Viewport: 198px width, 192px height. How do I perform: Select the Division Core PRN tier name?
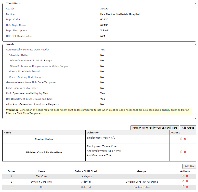click(x=41, y=182)
